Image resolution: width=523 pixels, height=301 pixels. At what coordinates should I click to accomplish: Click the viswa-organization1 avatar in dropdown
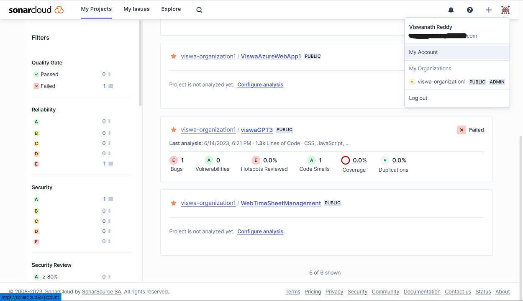(x=412, y=82)
